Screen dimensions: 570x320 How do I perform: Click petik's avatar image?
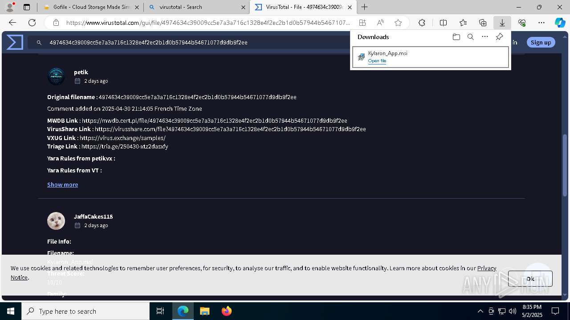pyautogui.click(x=56, y=76)
